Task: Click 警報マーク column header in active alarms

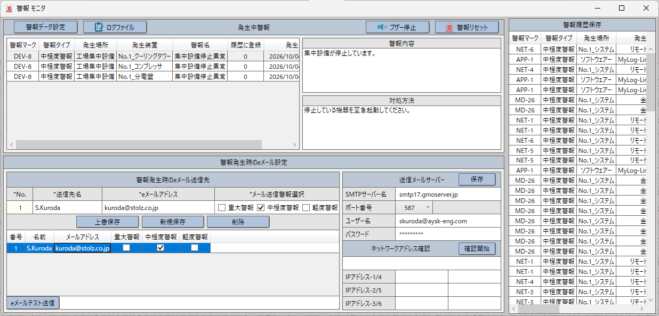Action: click(23, 45)
